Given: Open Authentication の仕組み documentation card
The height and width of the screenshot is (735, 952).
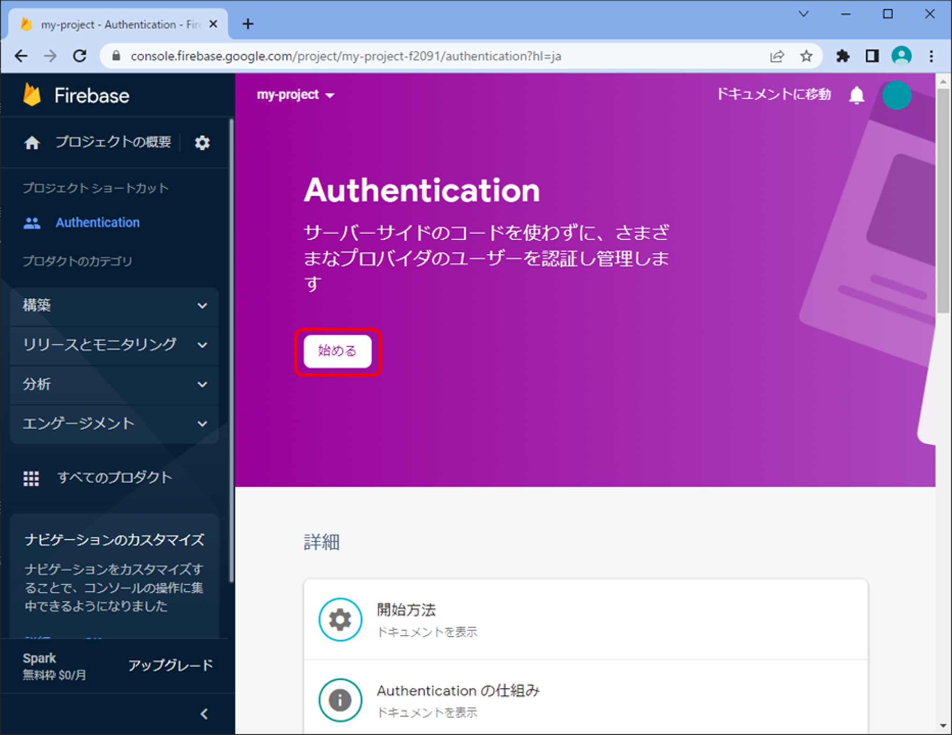Looking at the screenshot, I should 586,698.
